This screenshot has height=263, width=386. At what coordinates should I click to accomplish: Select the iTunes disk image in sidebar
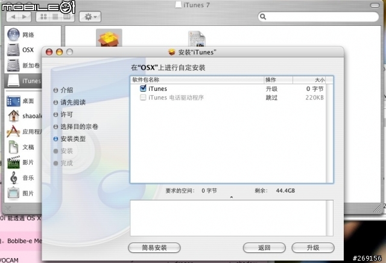24,81
